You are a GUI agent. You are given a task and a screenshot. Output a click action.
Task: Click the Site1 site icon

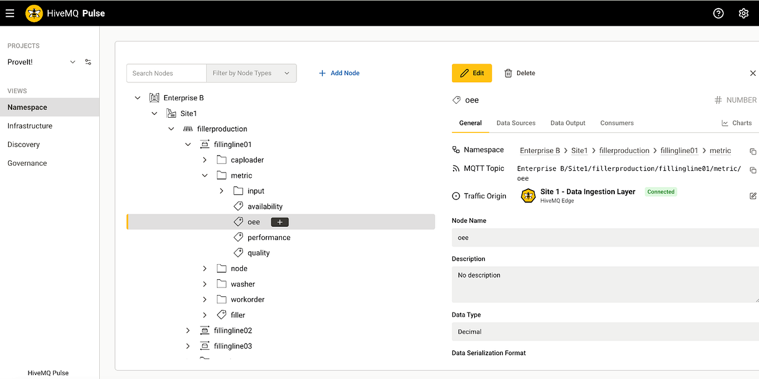[171, 113]
